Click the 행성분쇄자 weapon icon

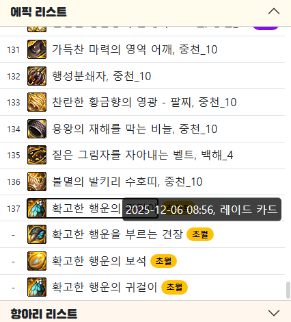(x=37, y=76)
